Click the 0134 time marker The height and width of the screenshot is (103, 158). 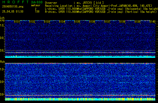(62, 22)
